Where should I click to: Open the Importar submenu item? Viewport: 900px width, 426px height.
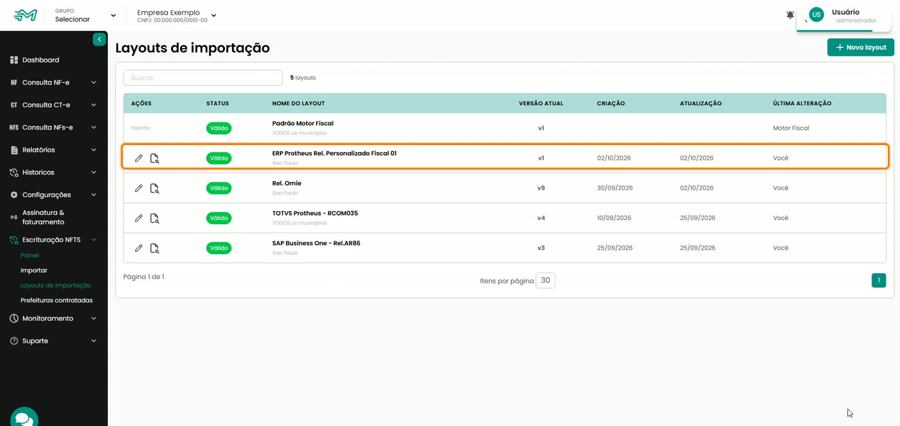coord(34,270)
